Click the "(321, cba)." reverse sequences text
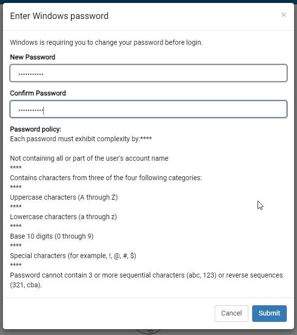This screenshot has width=297, height=335. [x=26, y=285]
